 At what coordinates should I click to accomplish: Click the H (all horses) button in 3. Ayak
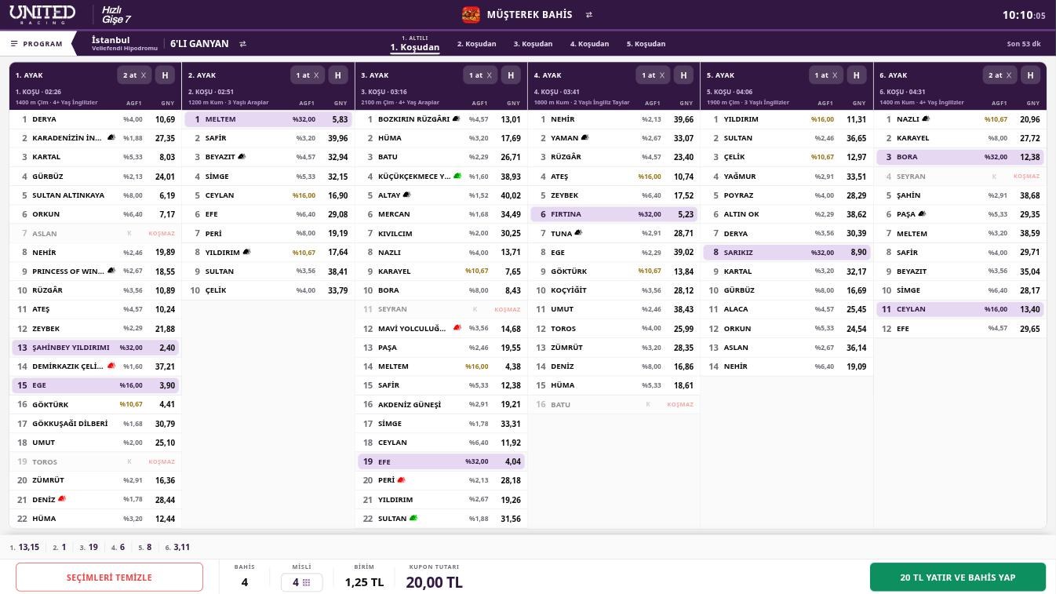[511, 75]
